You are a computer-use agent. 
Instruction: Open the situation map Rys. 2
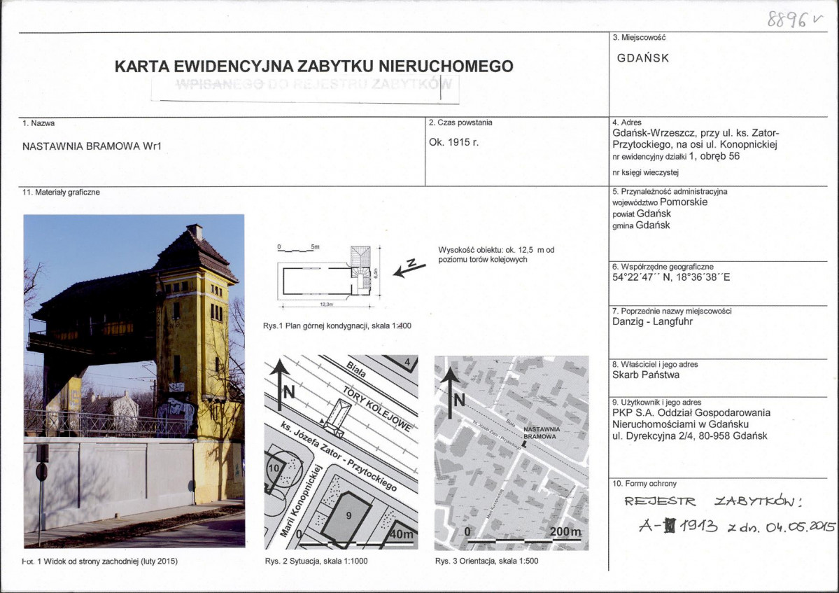pos(341,453)
